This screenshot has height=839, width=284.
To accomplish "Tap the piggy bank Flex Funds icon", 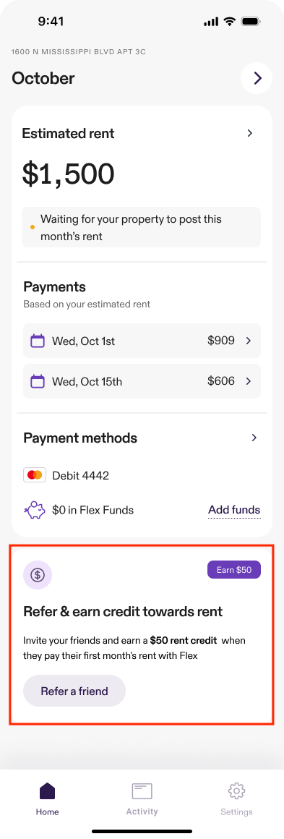I will 35,510.
